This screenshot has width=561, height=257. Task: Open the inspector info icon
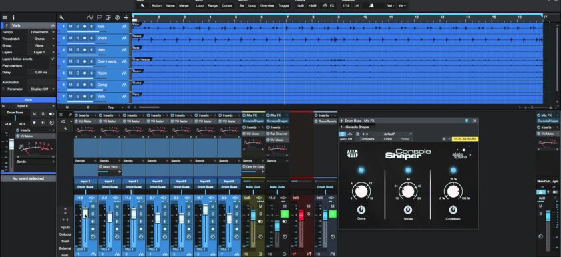[x=13, y=17]
